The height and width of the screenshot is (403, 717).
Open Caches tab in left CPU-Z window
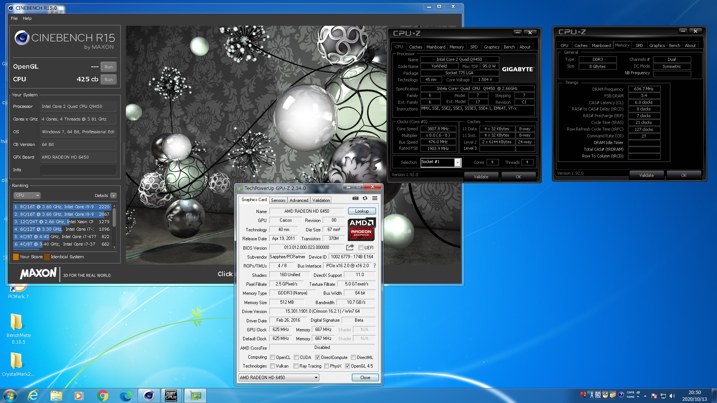point(415,47)
